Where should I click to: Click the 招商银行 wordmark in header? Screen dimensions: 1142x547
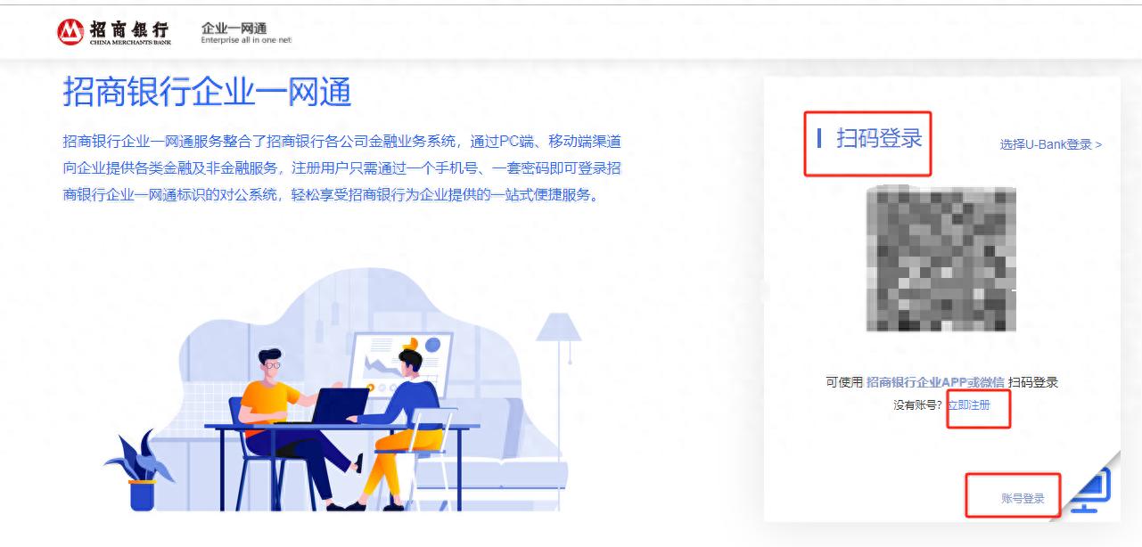pyautogui.click(x=128, y=31)
